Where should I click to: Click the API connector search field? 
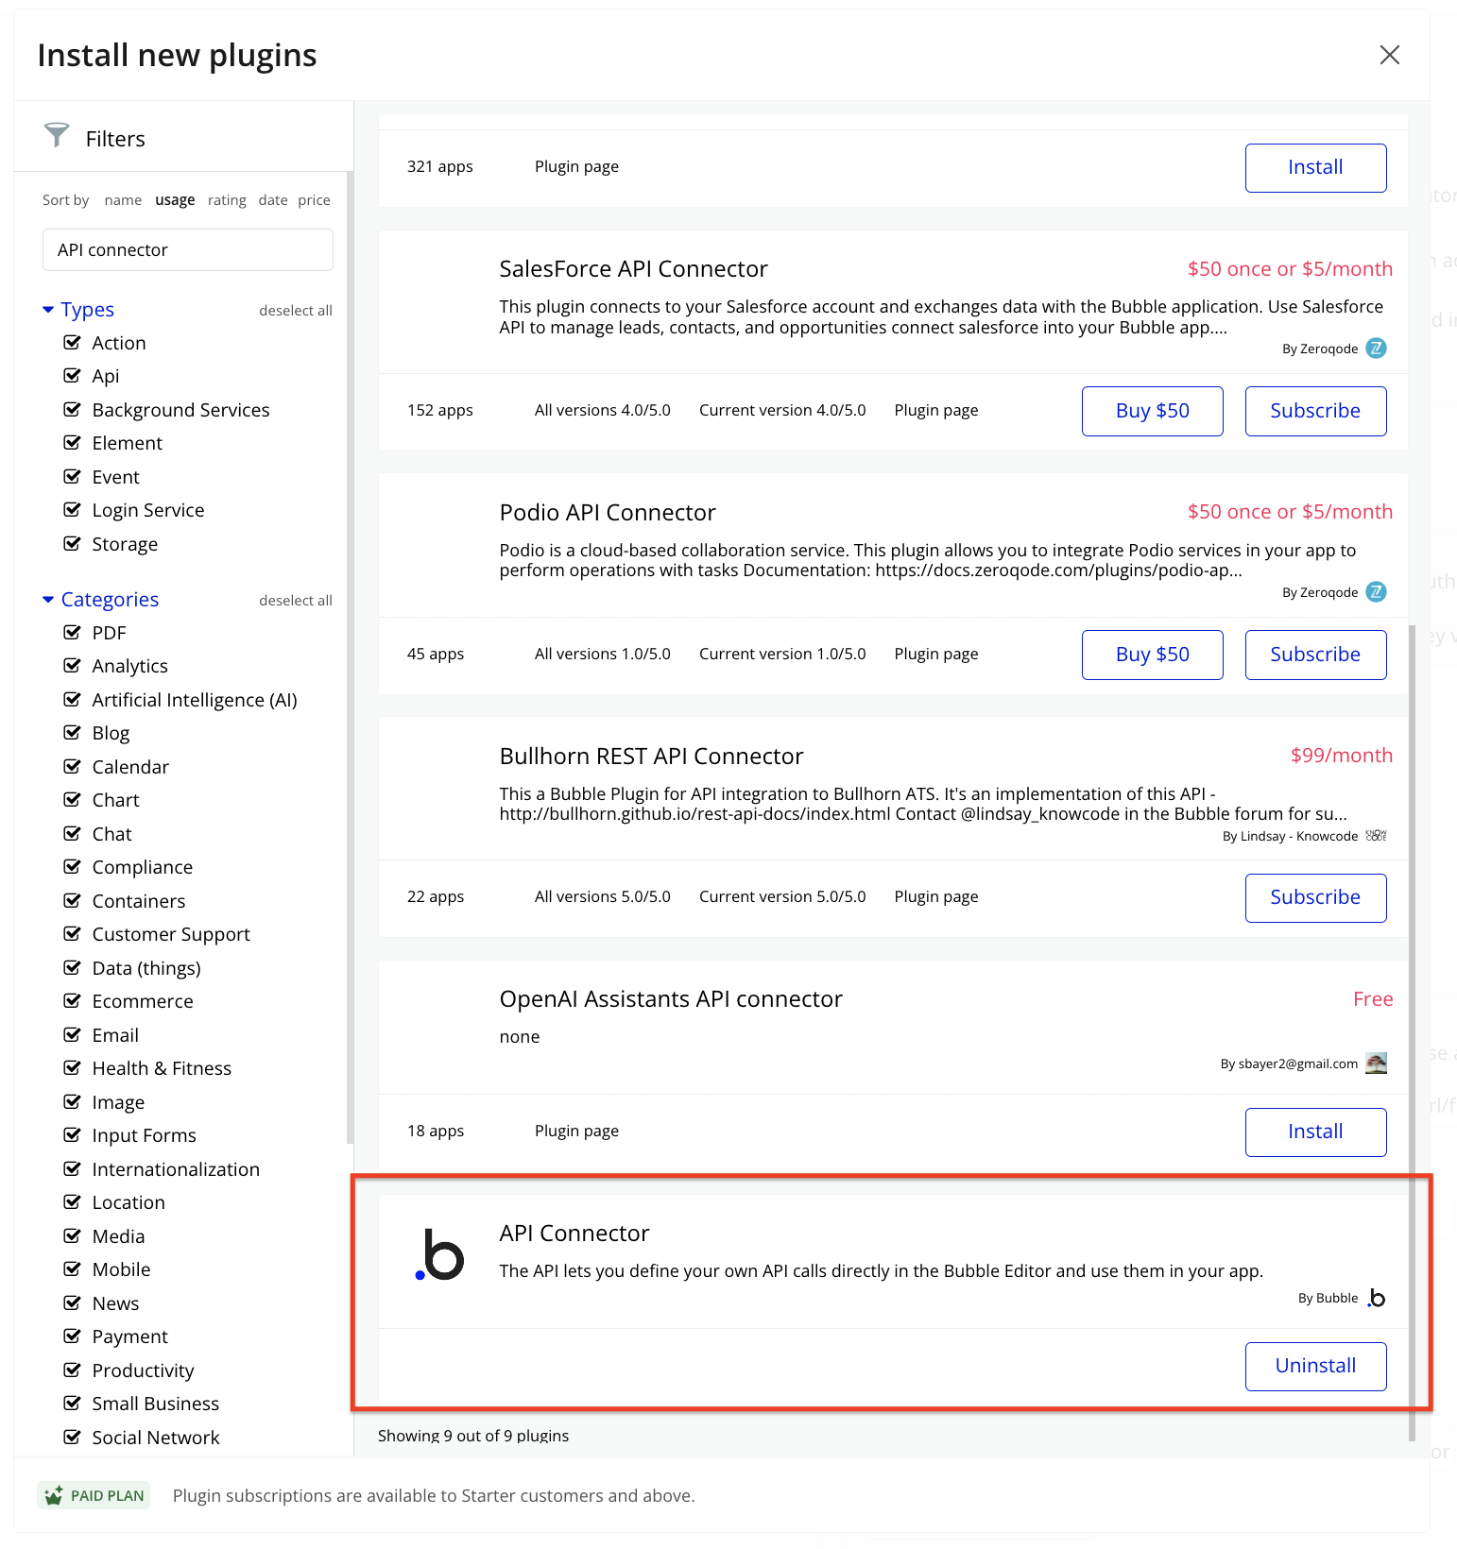click(x=188, y=250)
